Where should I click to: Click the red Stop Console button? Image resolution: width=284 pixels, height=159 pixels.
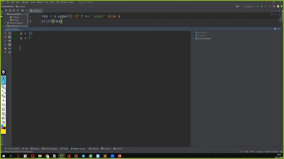[5, 37]
